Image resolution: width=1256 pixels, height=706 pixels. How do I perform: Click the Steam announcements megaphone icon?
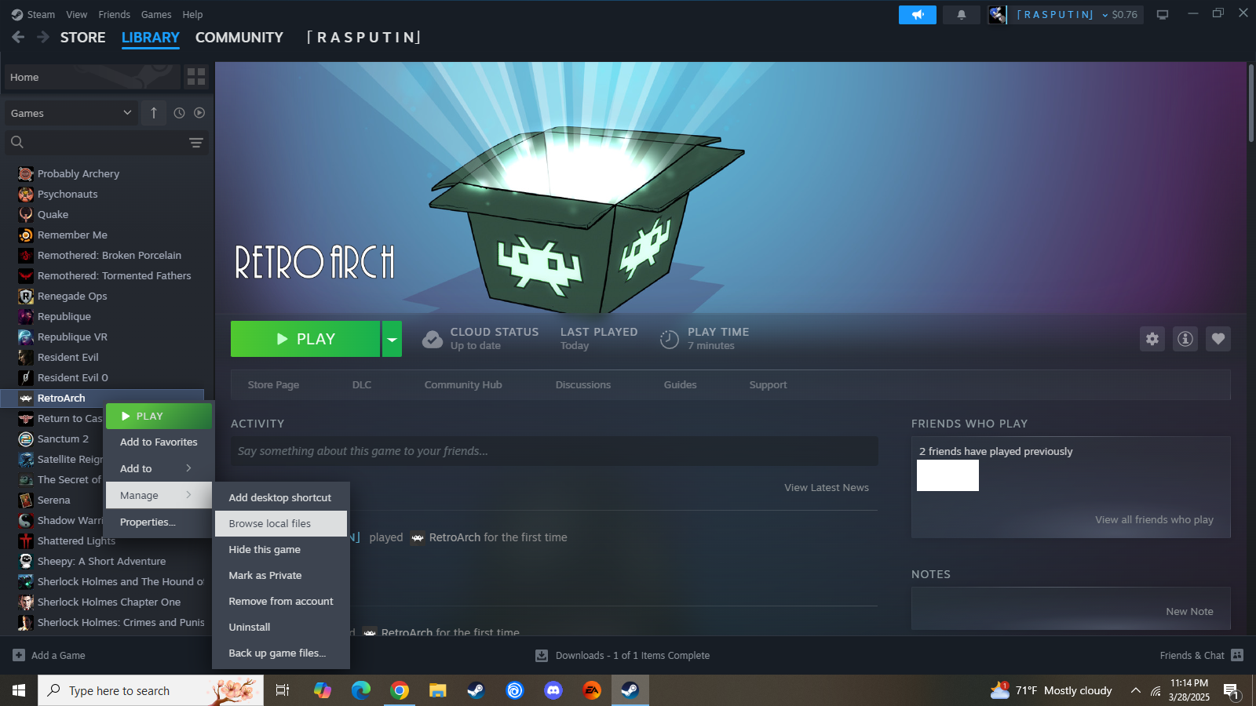point(917,15)
